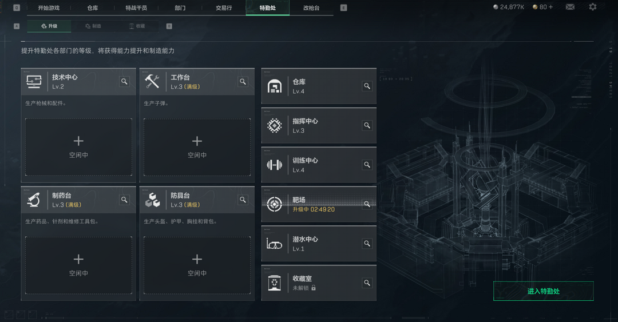Switch to the 交易行 tab
This screenshot has width=618, height=322.
[x=224, y=8]
